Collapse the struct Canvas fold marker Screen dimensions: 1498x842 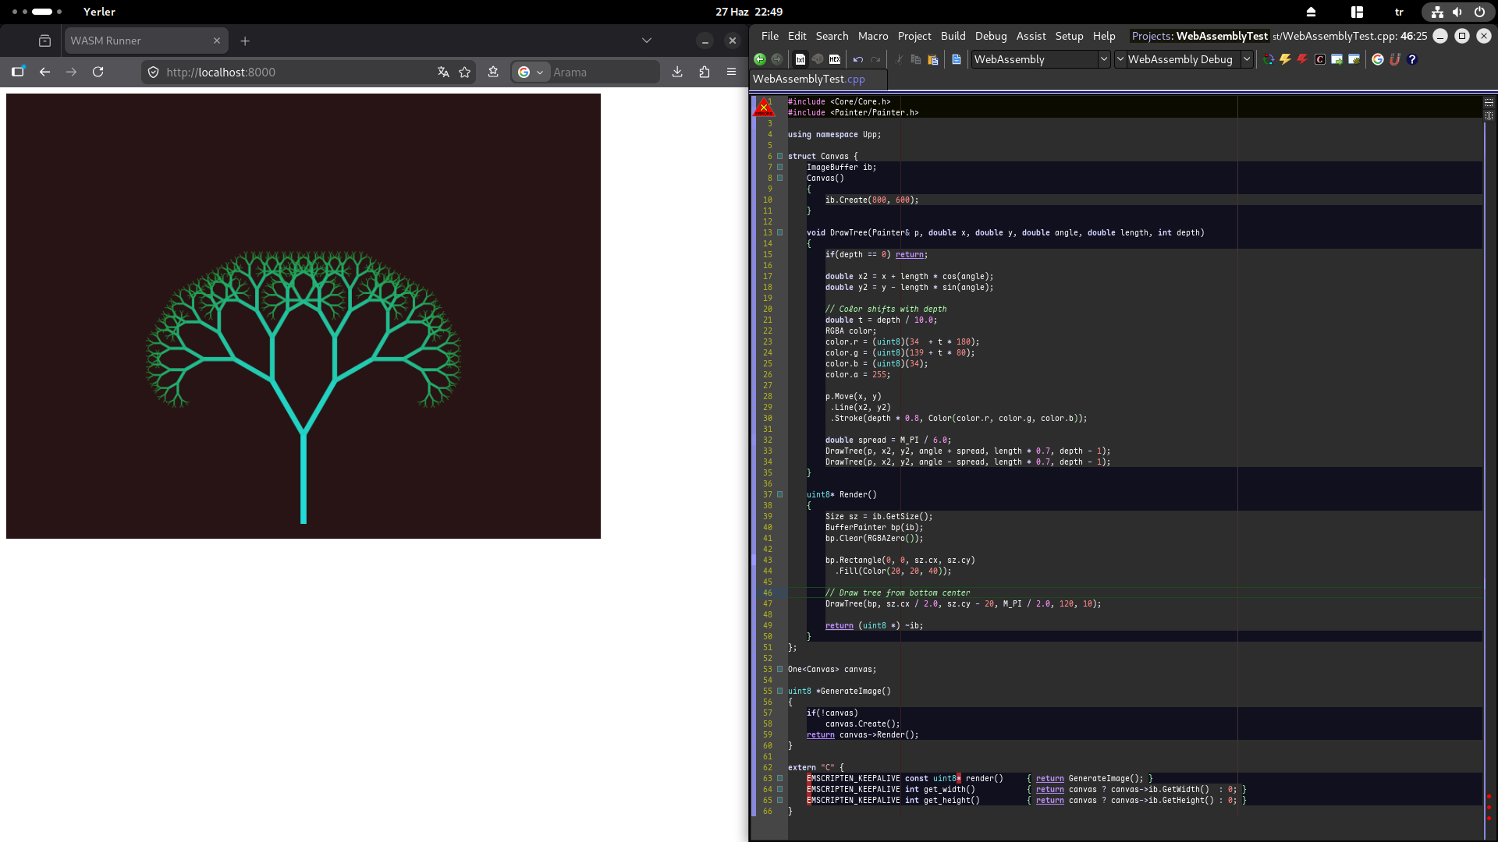point(779,156)
